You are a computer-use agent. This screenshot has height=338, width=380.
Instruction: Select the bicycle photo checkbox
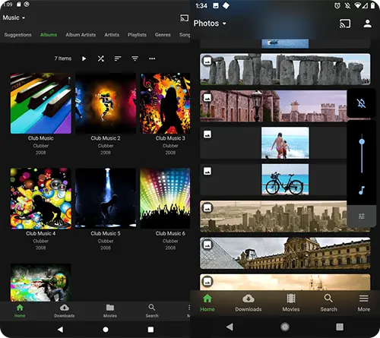[x=207, y=171]
